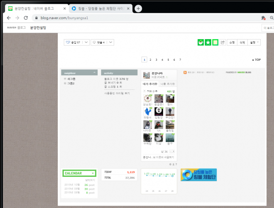Reload the page with browser refresh icon

(26, 18)
